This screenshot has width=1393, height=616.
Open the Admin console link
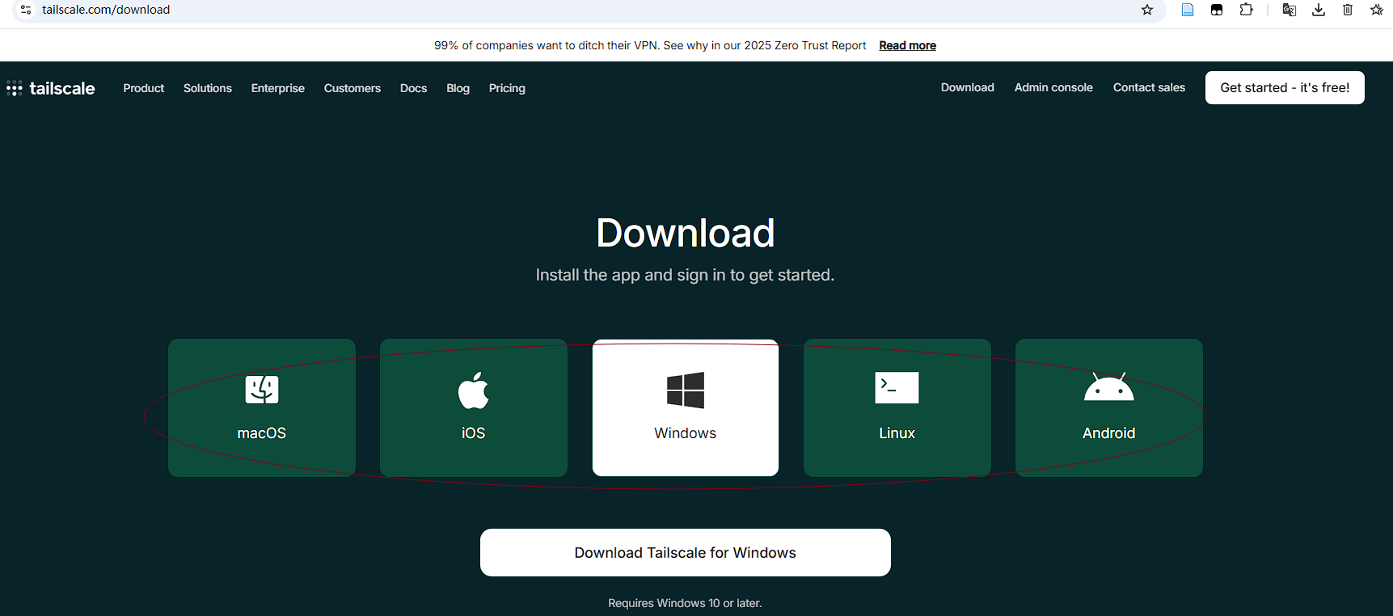tap(1053, 87)
